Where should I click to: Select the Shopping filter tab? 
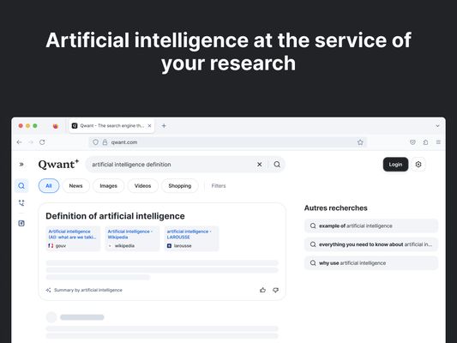pos(180,185)
